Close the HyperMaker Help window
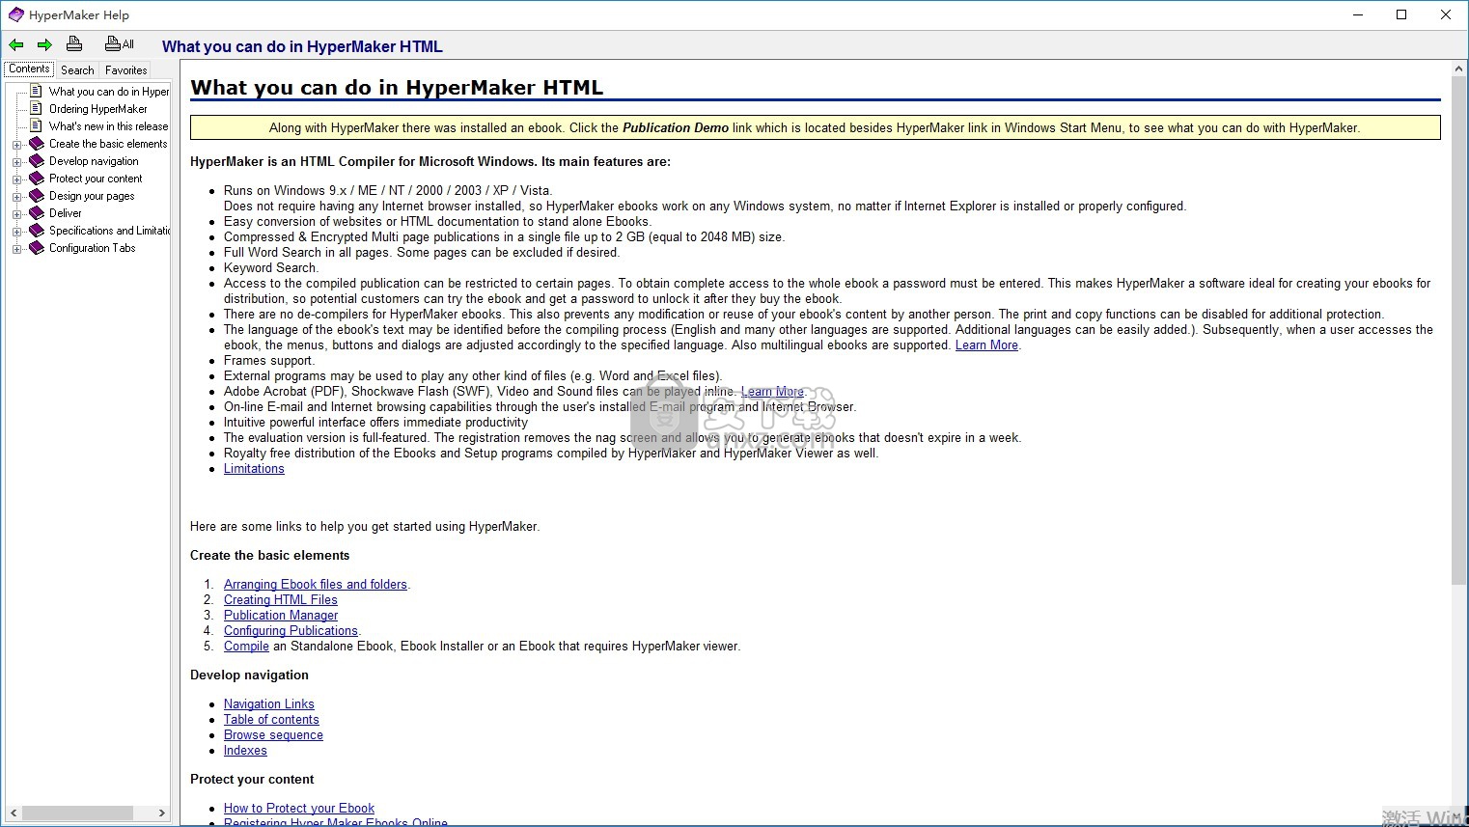The width and height of the screenshot is (1469, 827). (x=1446, y=14)
